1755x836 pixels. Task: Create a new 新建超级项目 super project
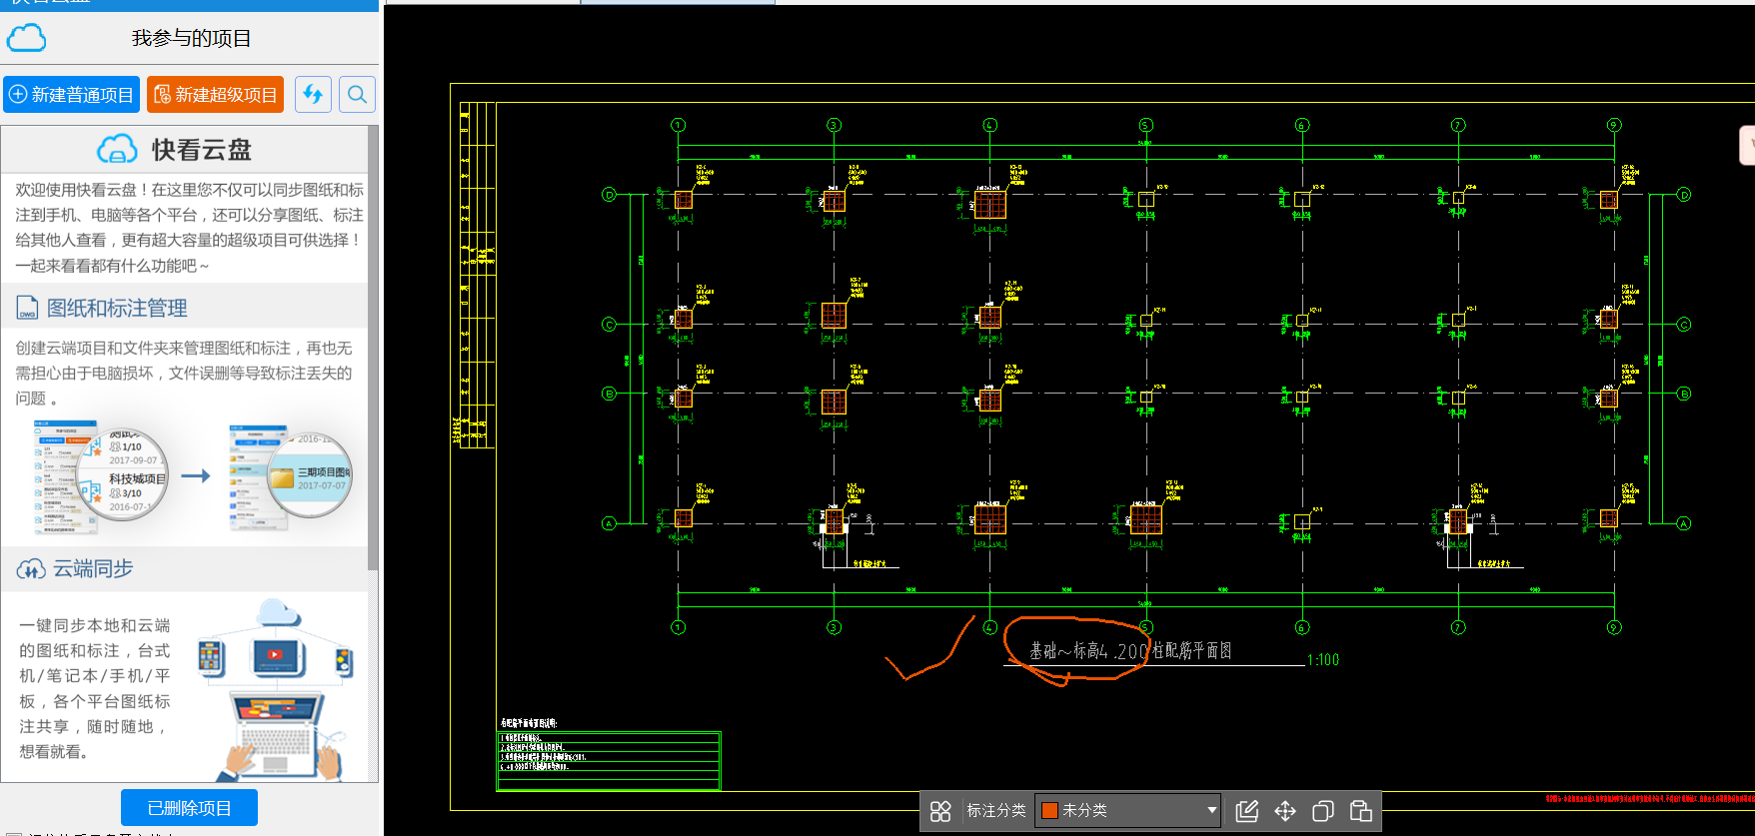click(x=215, y=95)
